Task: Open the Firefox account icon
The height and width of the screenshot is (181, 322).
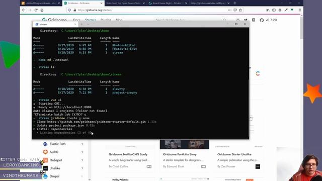Action: click(280, 10)
